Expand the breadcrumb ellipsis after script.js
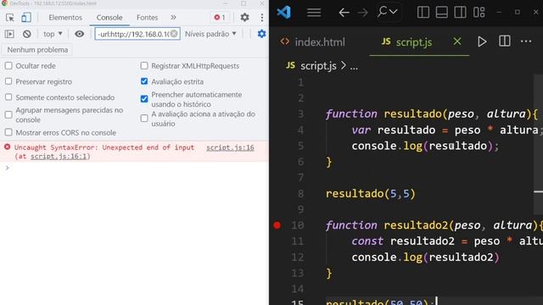The width and height of the screenshot is (543, 305). [x=354, y=66]
